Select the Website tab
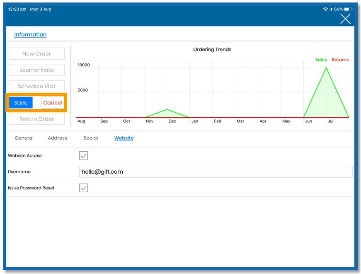This screenshot has width=361, height=274. click(124, 138)
